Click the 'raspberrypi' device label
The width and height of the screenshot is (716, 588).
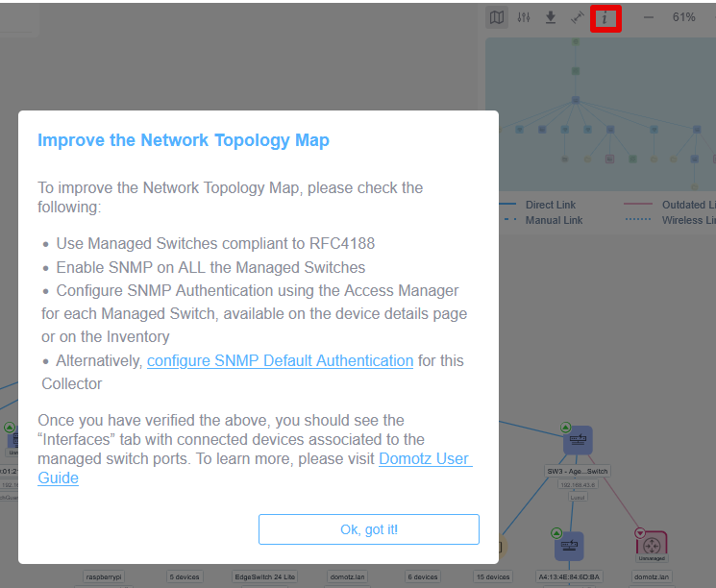[104, 576]
